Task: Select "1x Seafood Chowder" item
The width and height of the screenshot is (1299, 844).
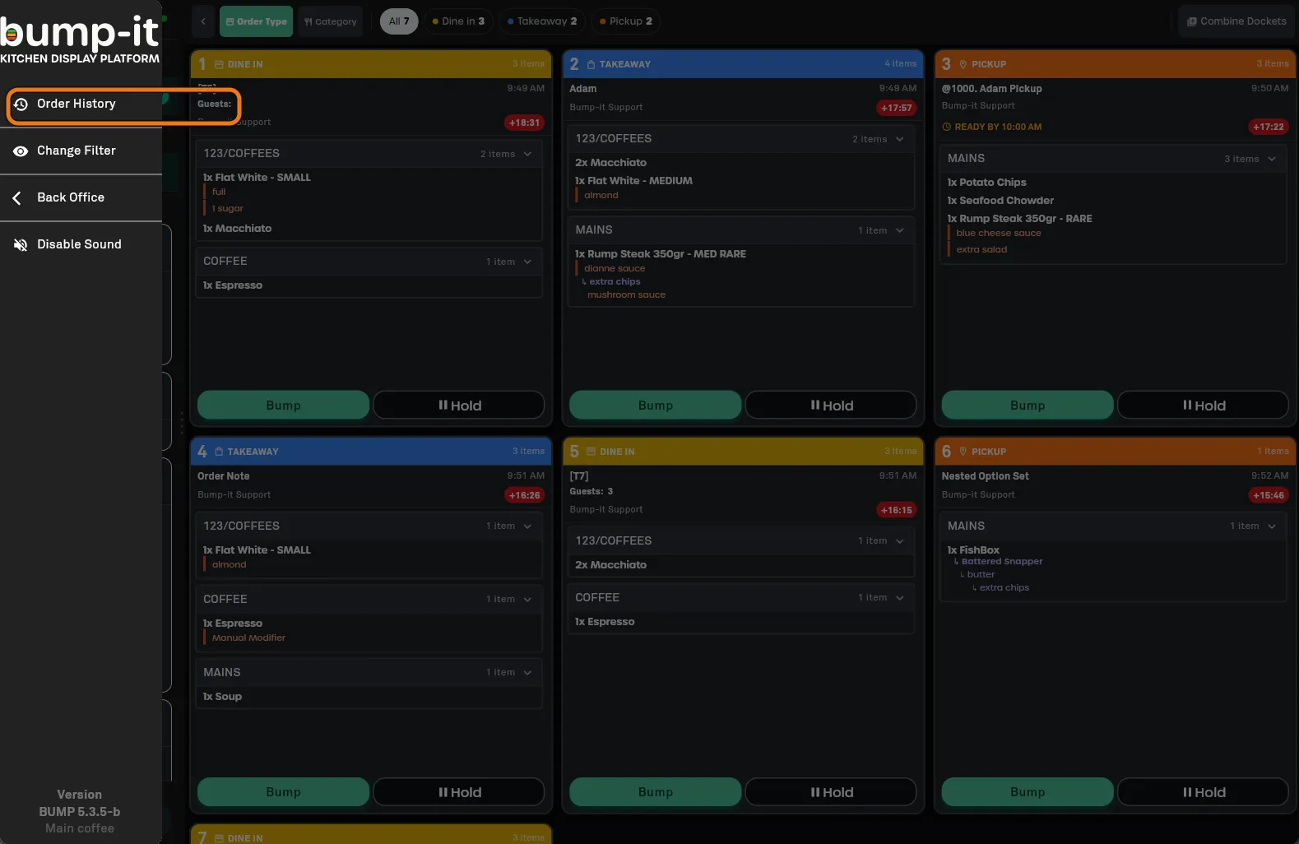Action: [x=1000, y=201]
